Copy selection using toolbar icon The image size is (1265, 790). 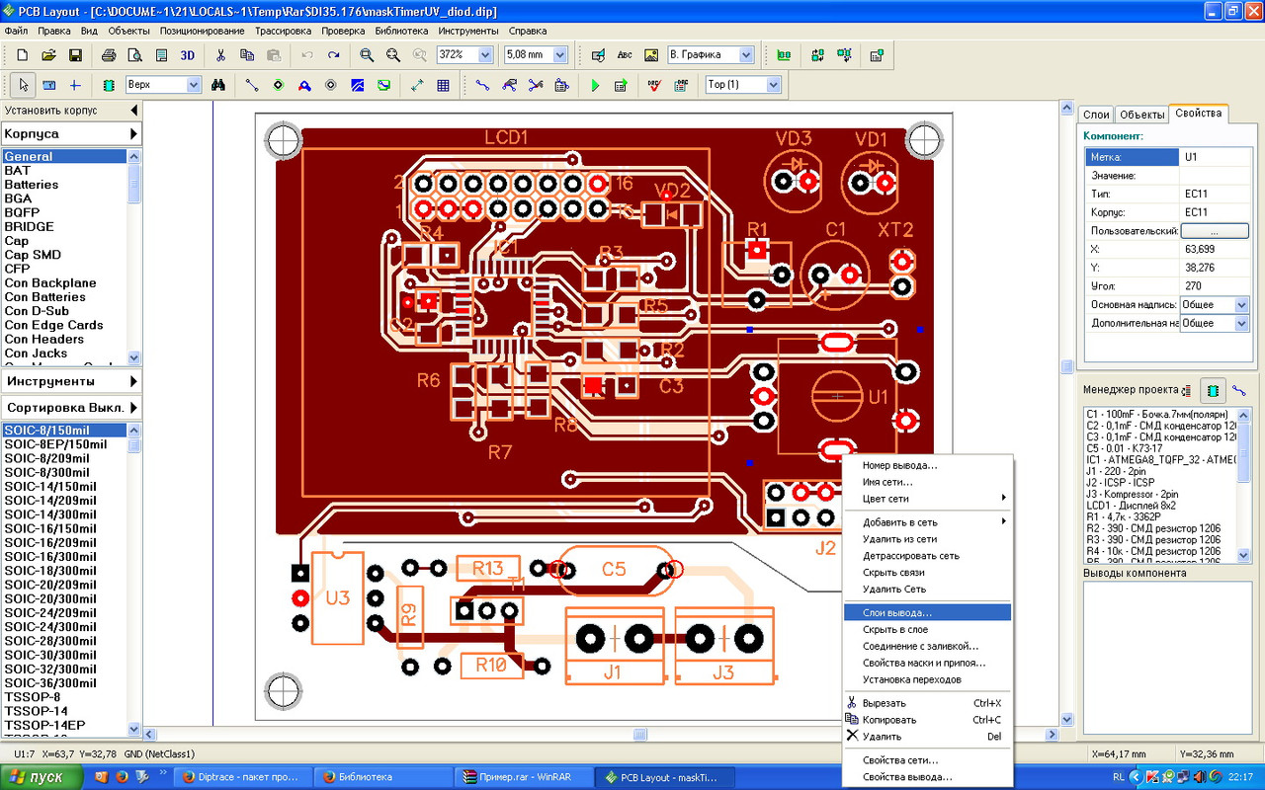[248, 55]
